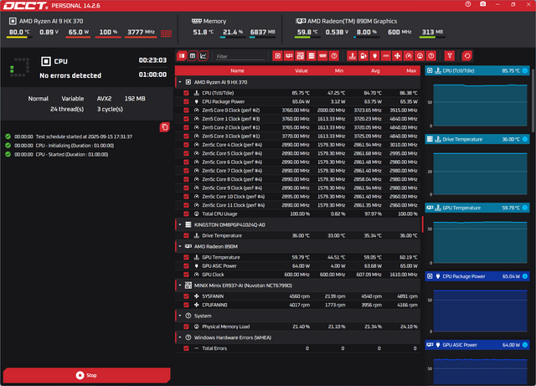Image resolution: width=536 pixels, height=386 pixels.
Task: Collapse the MINIX Minix ER937-AI group
Action: (x=180, y=286)
